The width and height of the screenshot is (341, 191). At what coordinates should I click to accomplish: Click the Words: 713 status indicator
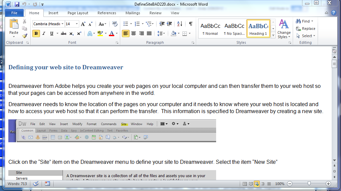(x=18, y=184)
